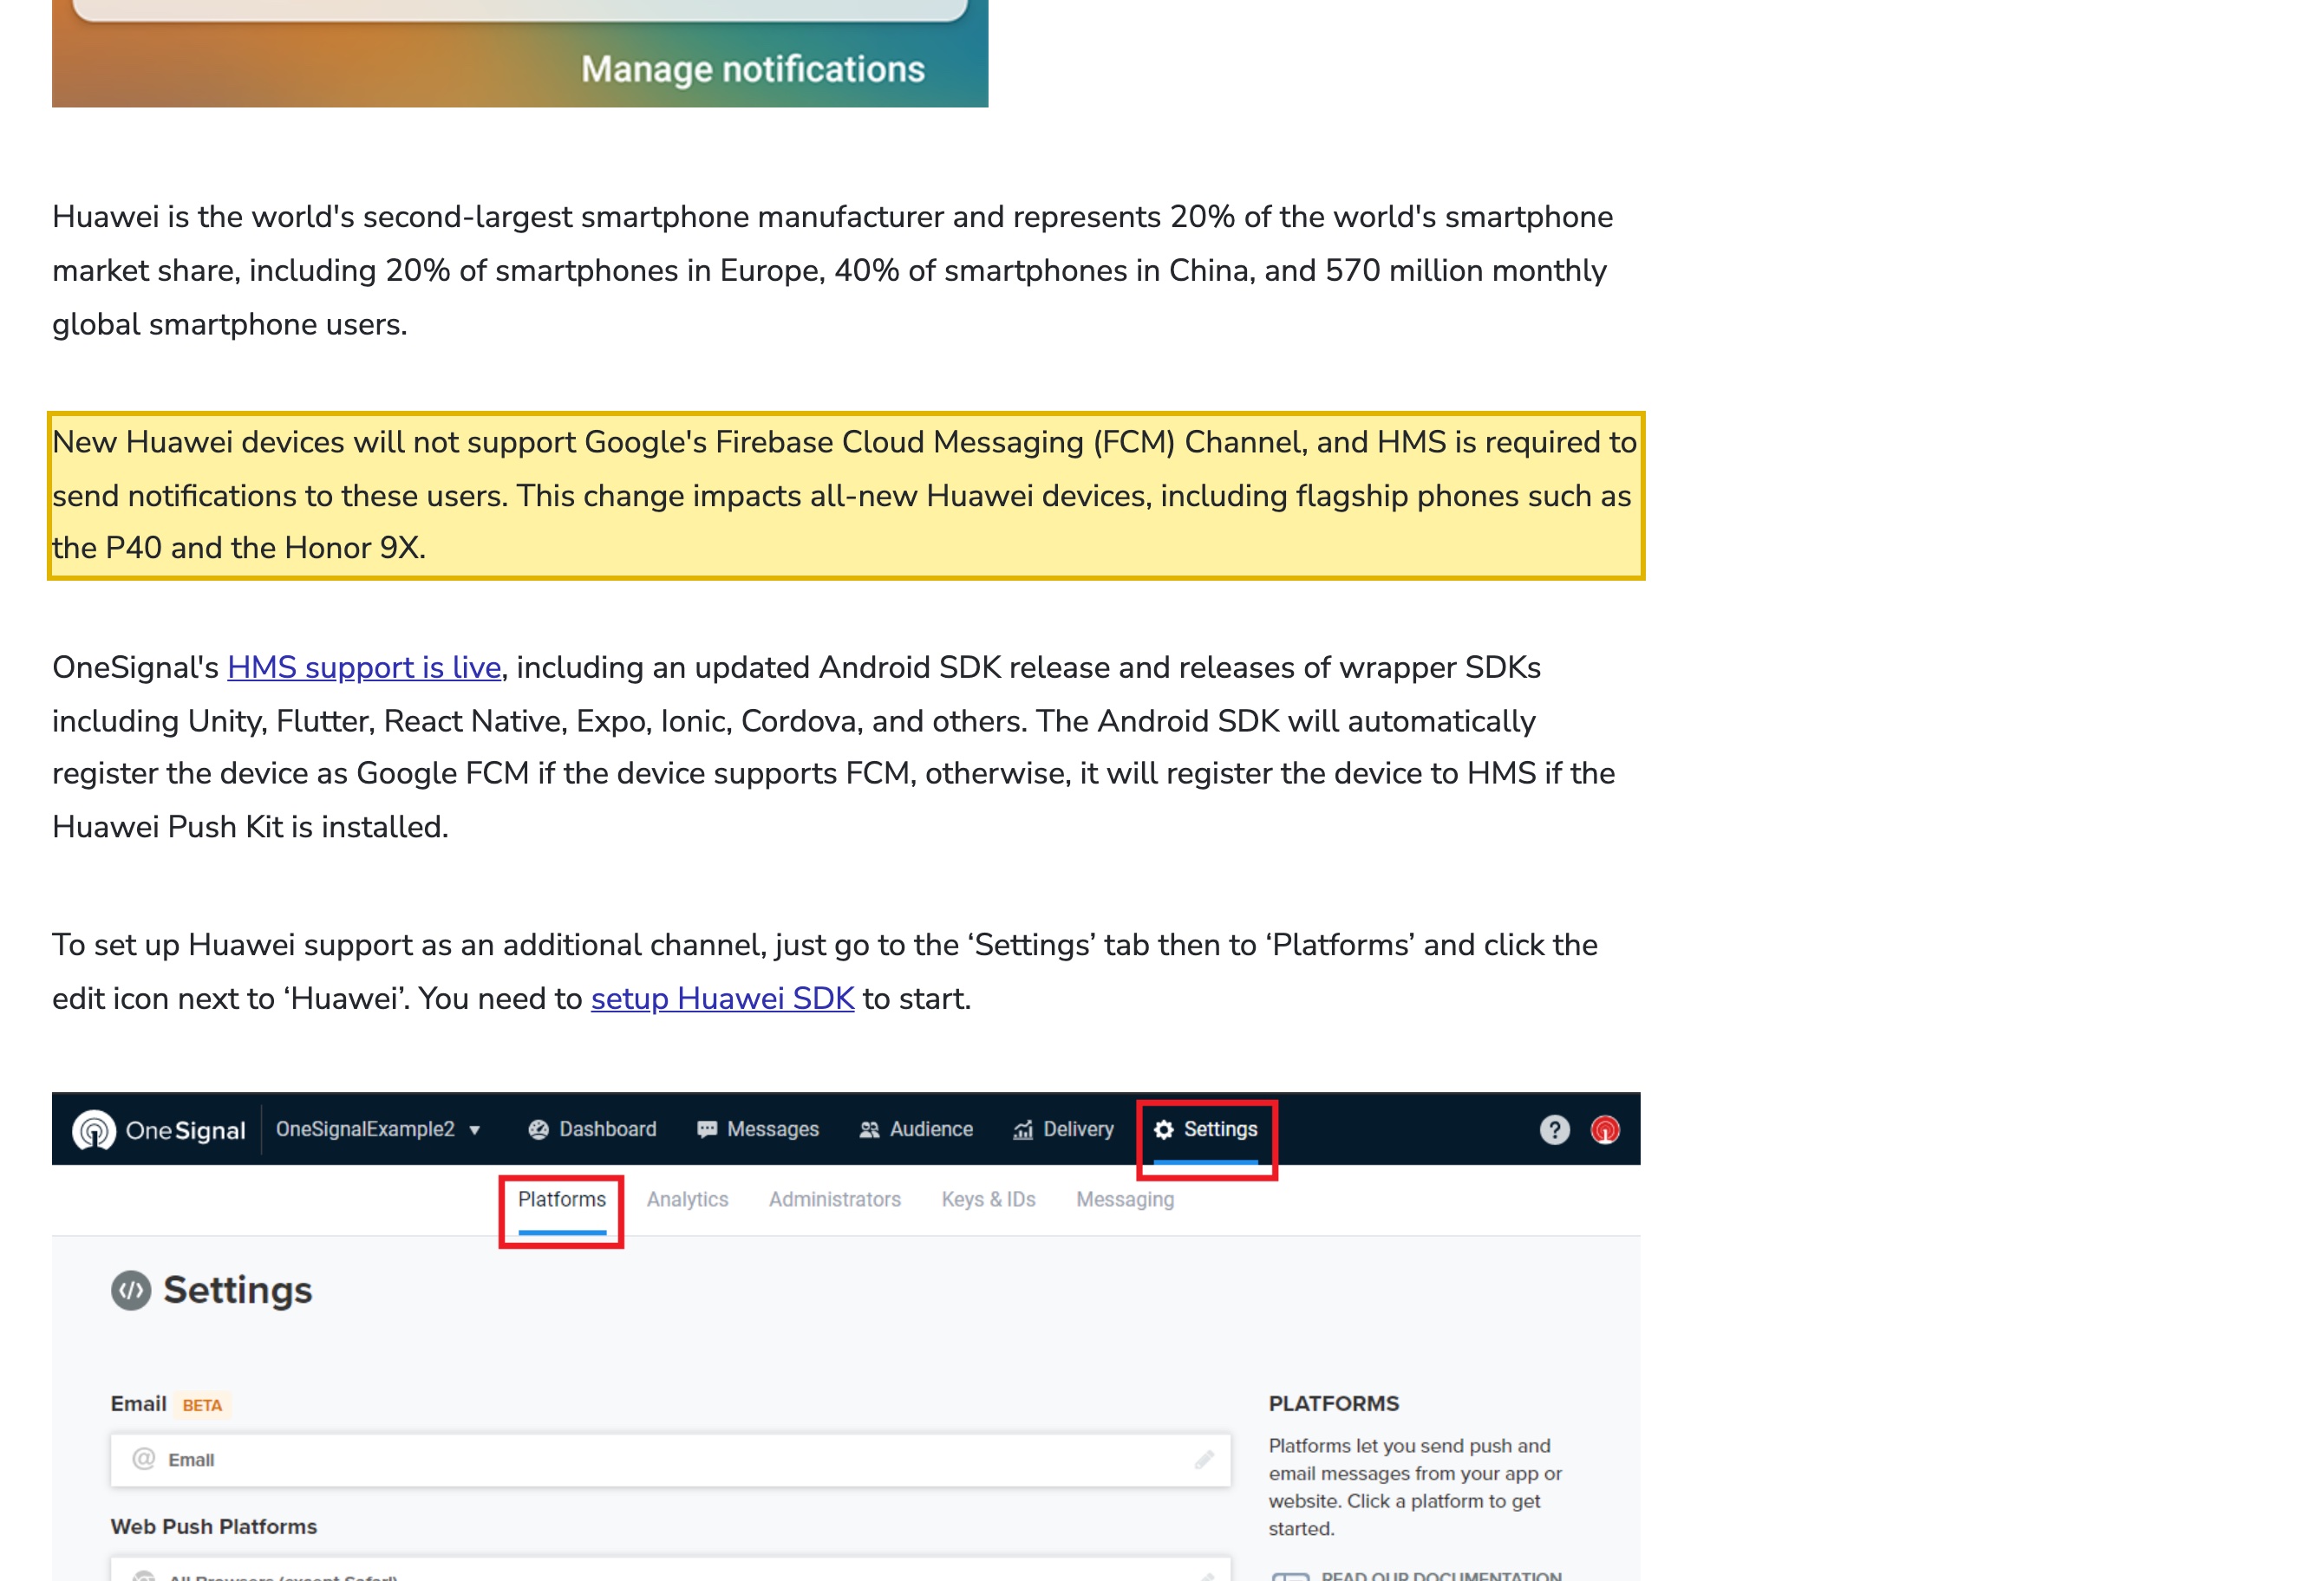Switch to the Keys & IDs sub-tab
The image size is (2324, 1581).
point(988,1200)
